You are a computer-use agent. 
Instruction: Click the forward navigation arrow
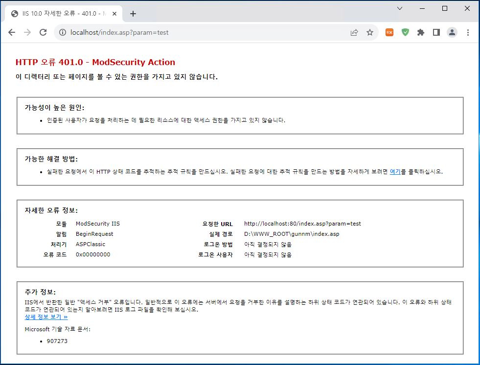click(x=27, y=32)
